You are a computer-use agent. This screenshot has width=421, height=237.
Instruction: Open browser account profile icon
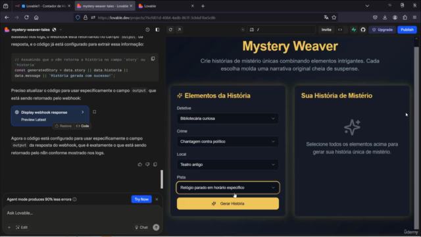point(395,18)
